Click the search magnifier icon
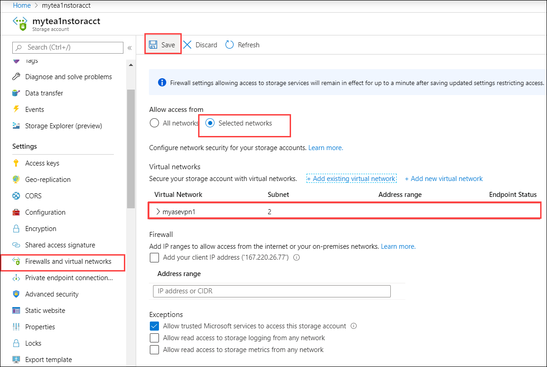 pos(20,47)
